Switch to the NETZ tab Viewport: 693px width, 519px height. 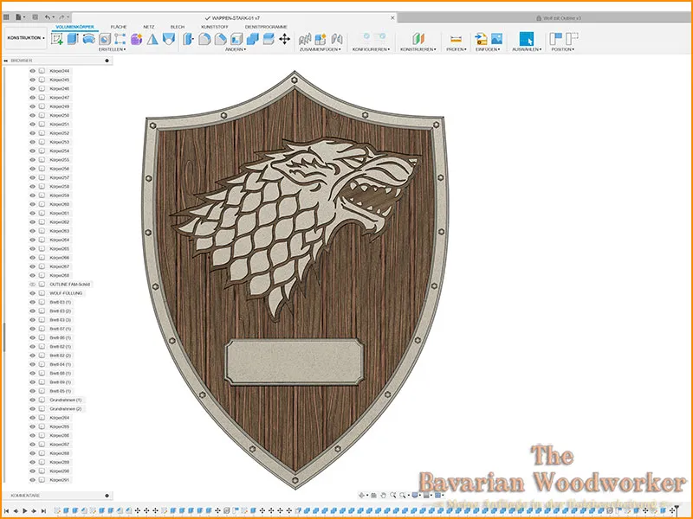148,27
